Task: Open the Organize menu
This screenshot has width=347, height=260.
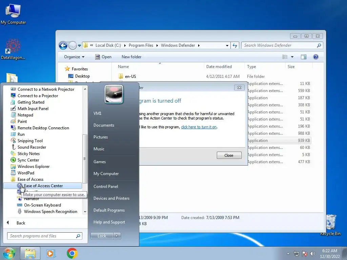Action: click(74, 57)
